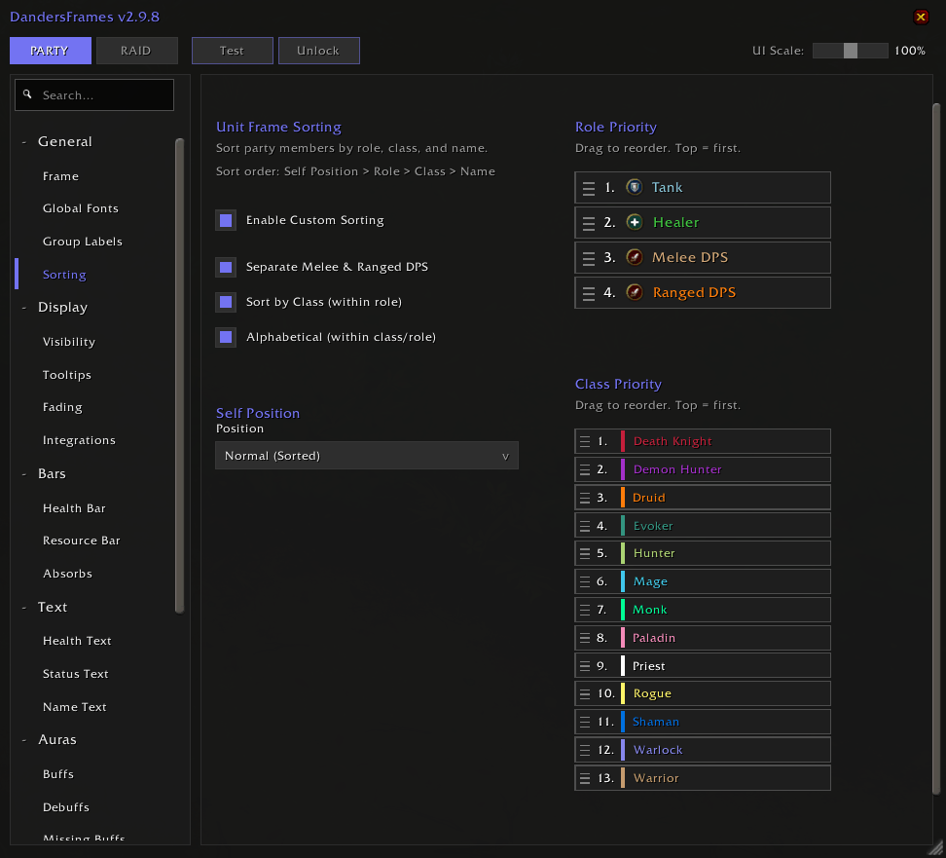Click the drag handle for Rogue

pyautogui.click(x=585, y=693)
